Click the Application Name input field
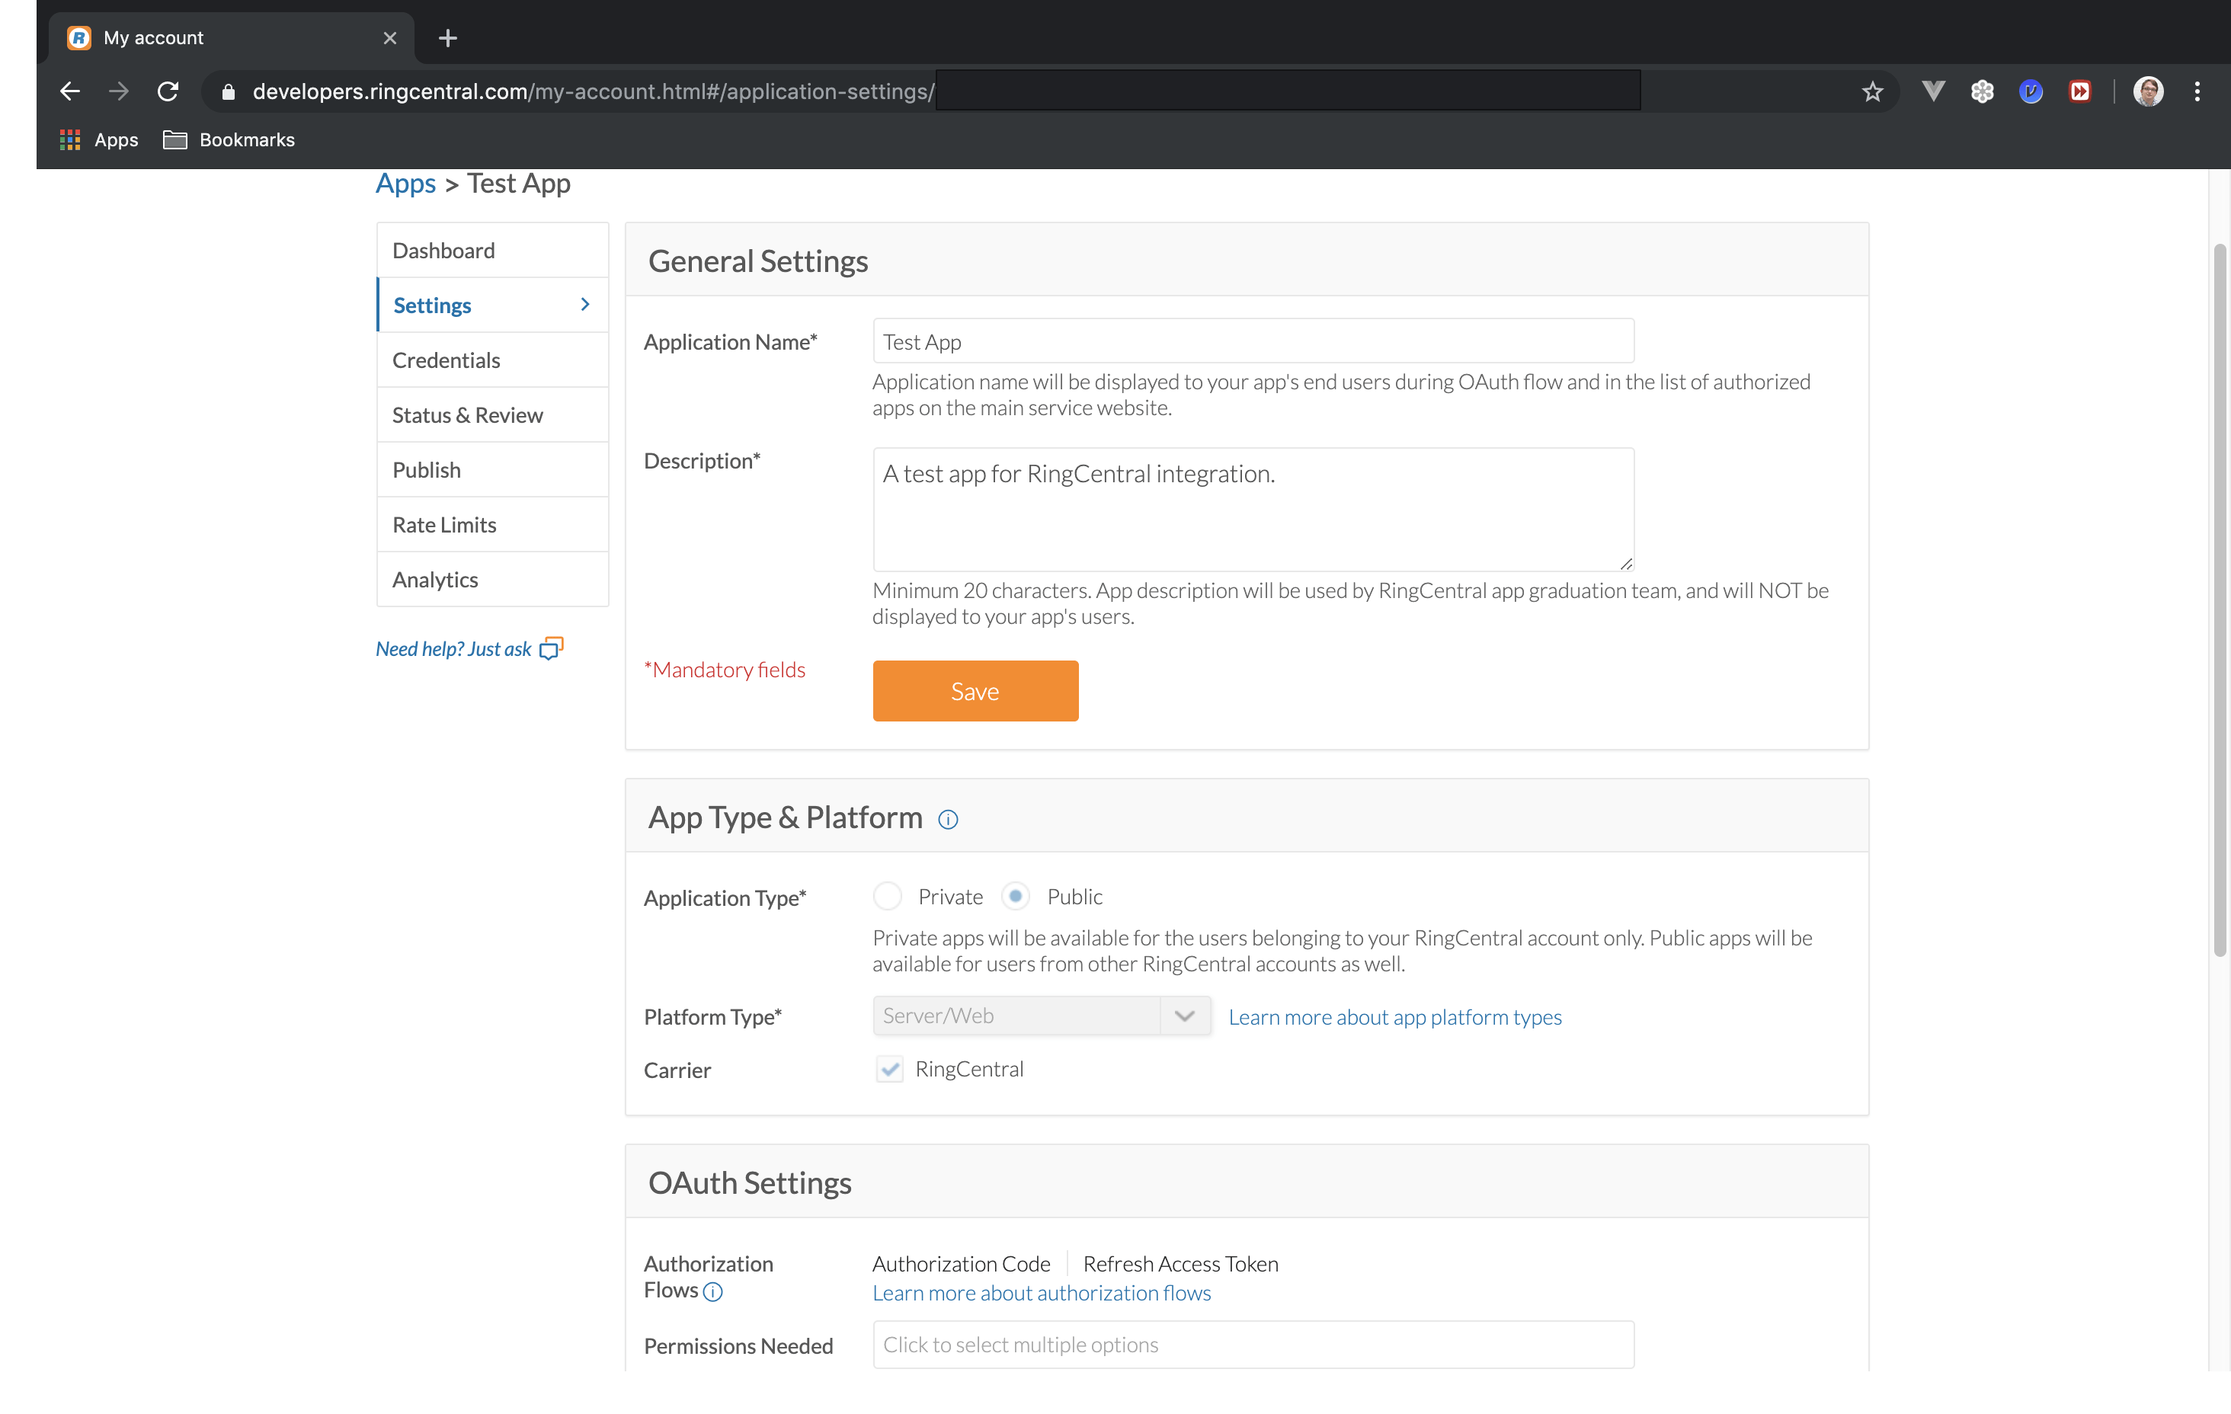Viewport: 2231px width, 1414px height. point(1252,341)
